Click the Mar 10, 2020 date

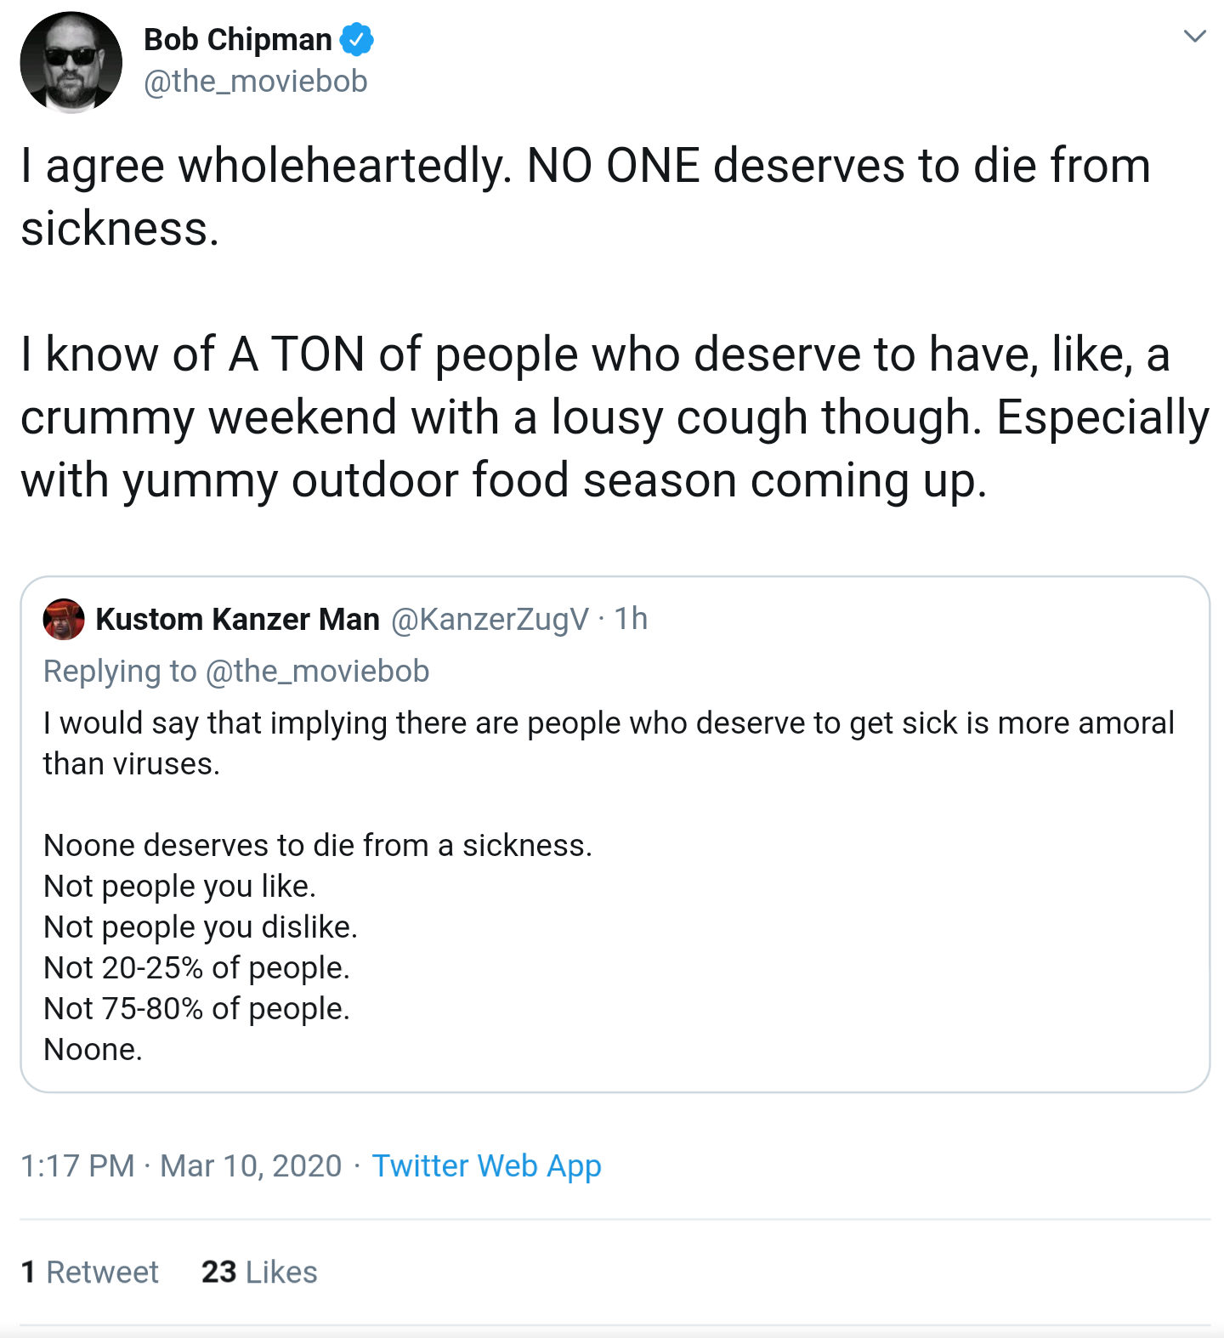(x=251, y=1165)
